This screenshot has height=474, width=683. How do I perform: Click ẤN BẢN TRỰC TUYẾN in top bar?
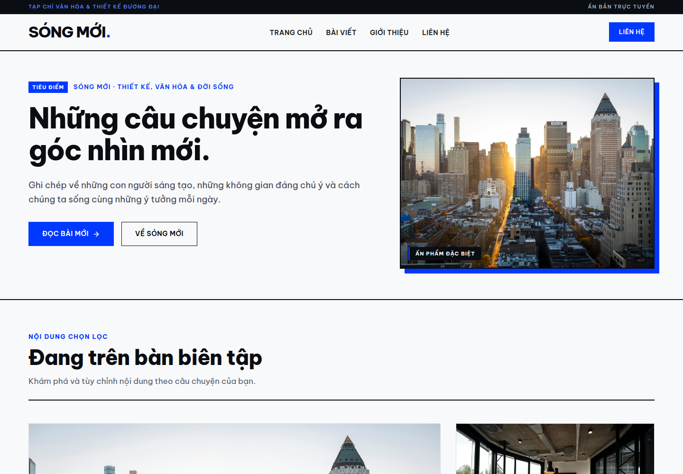[x=621, y=7]
